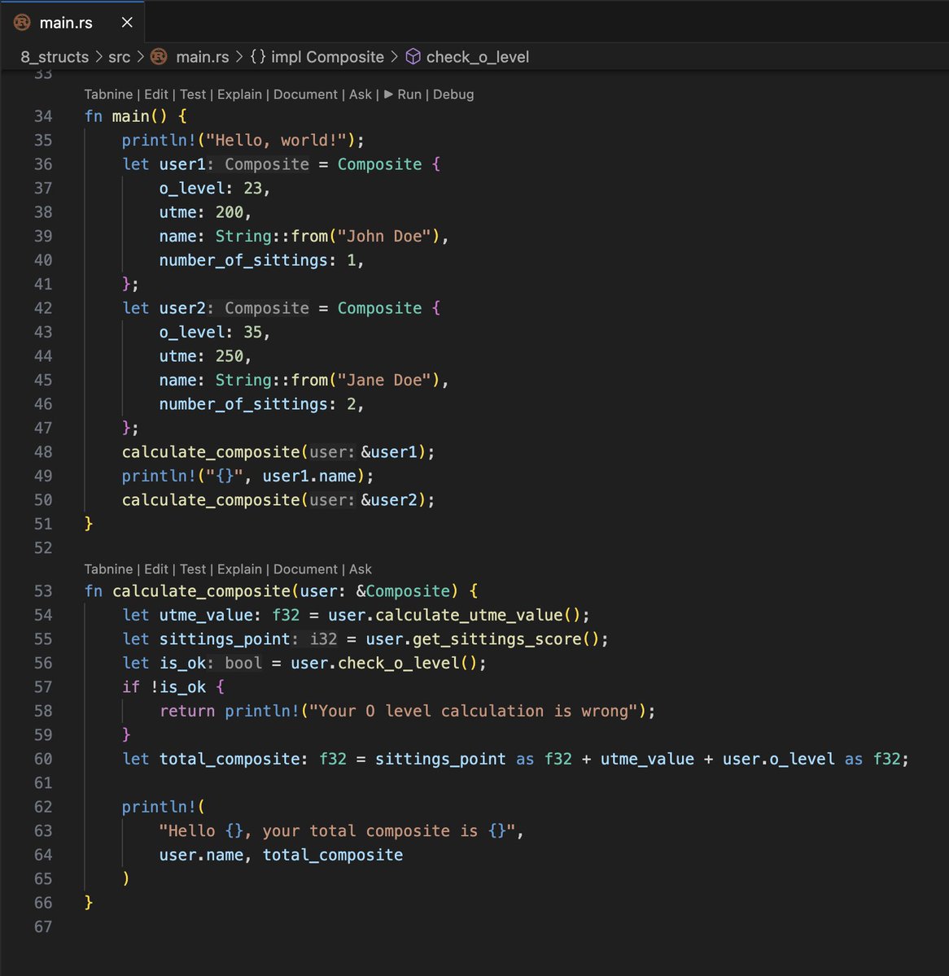This screenshot has height=976, width=949.
Task: Click "Hello {}, your total composite is {}" string
Action: click(337, 831)
